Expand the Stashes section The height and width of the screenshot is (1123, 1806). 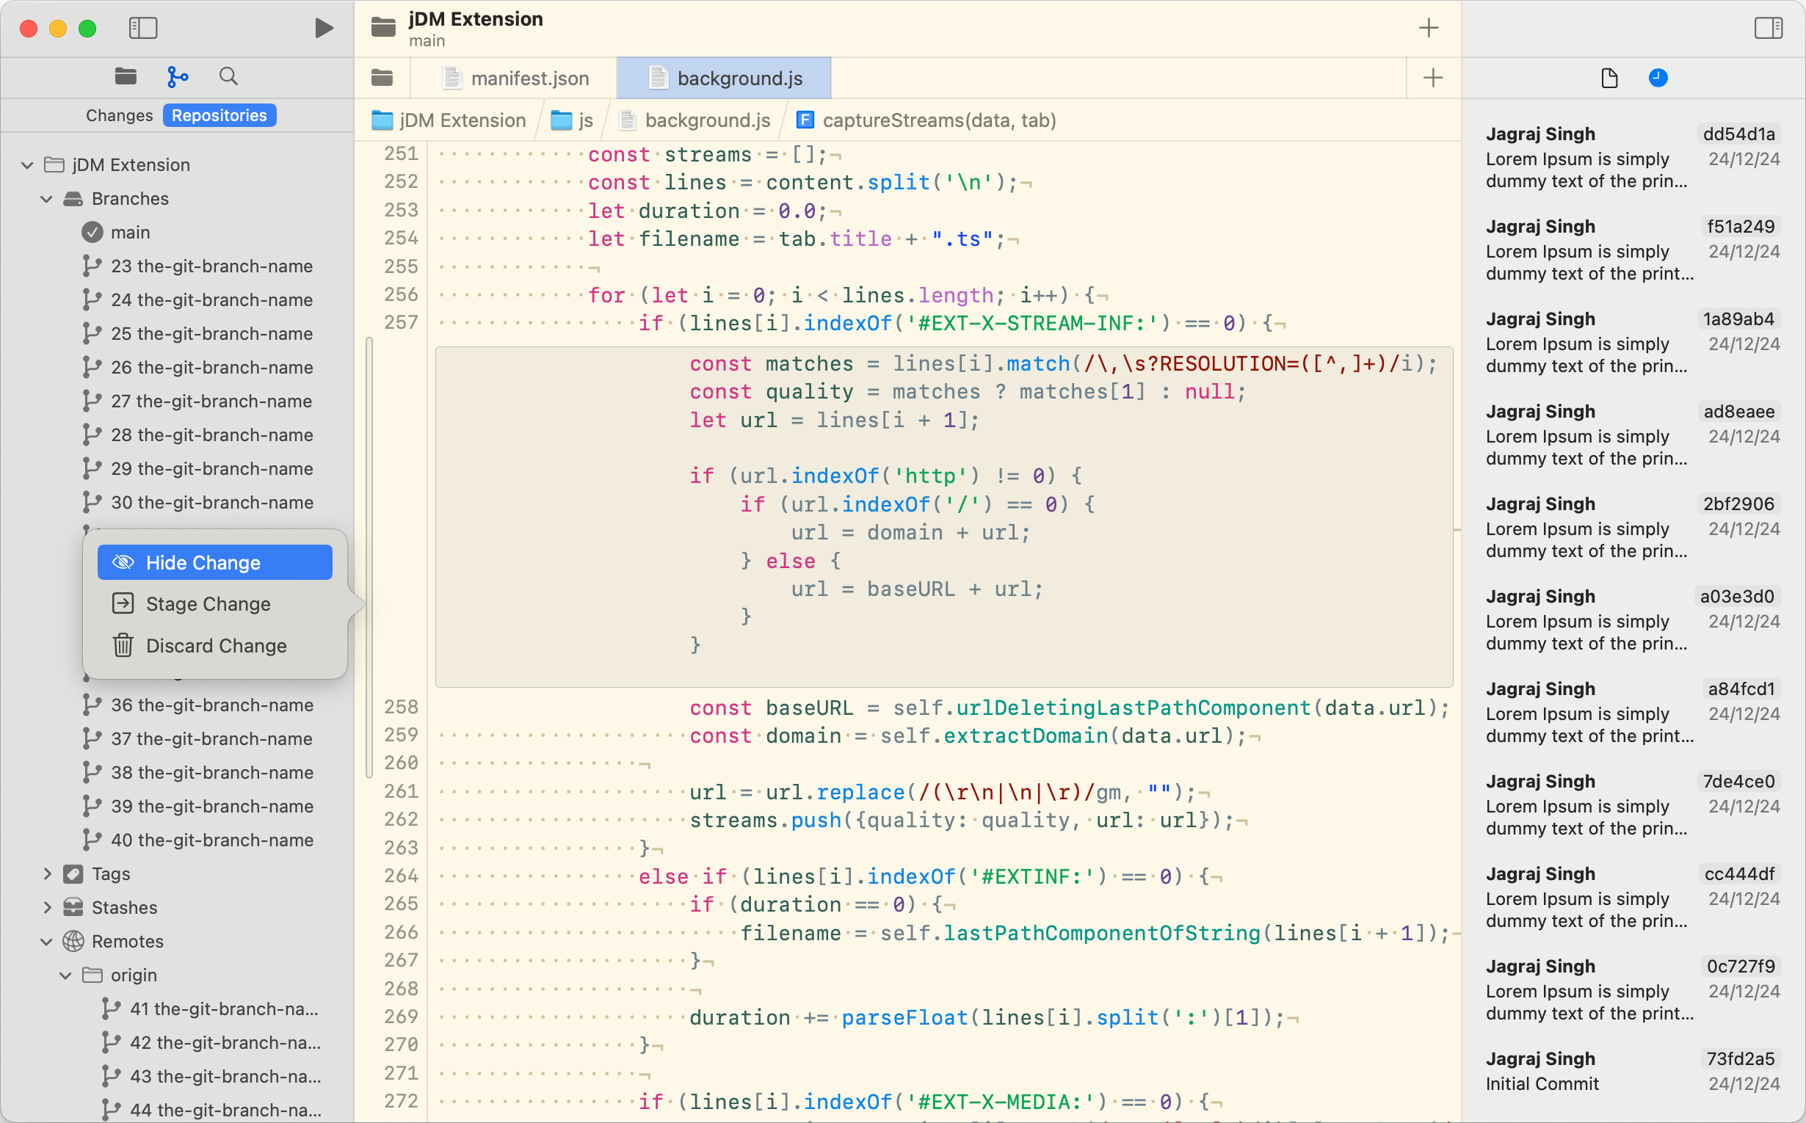tap(46, 908)
